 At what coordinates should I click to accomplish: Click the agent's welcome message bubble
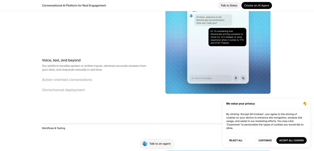pyautogui.click(x=213, y=20)
